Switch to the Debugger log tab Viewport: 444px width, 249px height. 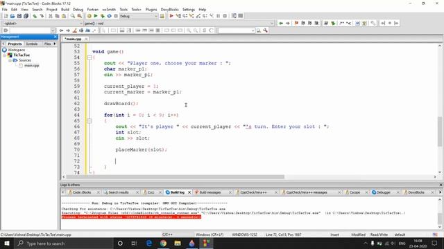click(x=384, y=192)
